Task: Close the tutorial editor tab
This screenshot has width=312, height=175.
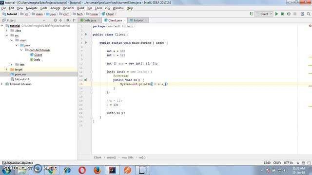Action: coord(146,20)
